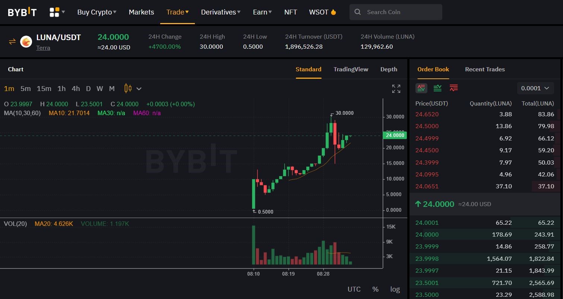Image resolution: width=563 pixels, height=299 pixels.
Task: Select the ask price 24.3999
Action: click(427, 162)
